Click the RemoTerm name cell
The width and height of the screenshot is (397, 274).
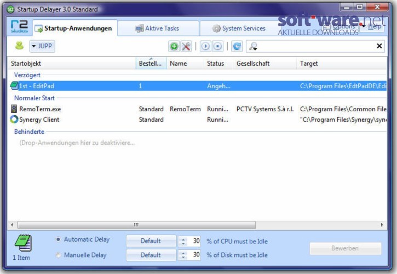click(x=185, y=109)
